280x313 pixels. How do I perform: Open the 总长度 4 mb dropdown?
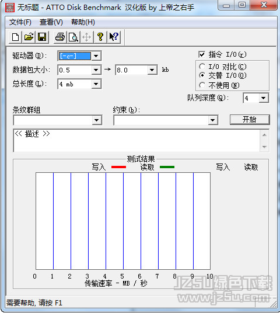pyautogui.click(x=96, y=84)
